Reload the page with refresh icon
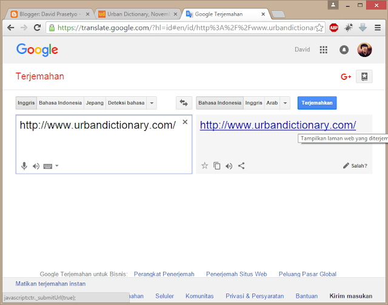Screen dimensions: 388x305 38,28
